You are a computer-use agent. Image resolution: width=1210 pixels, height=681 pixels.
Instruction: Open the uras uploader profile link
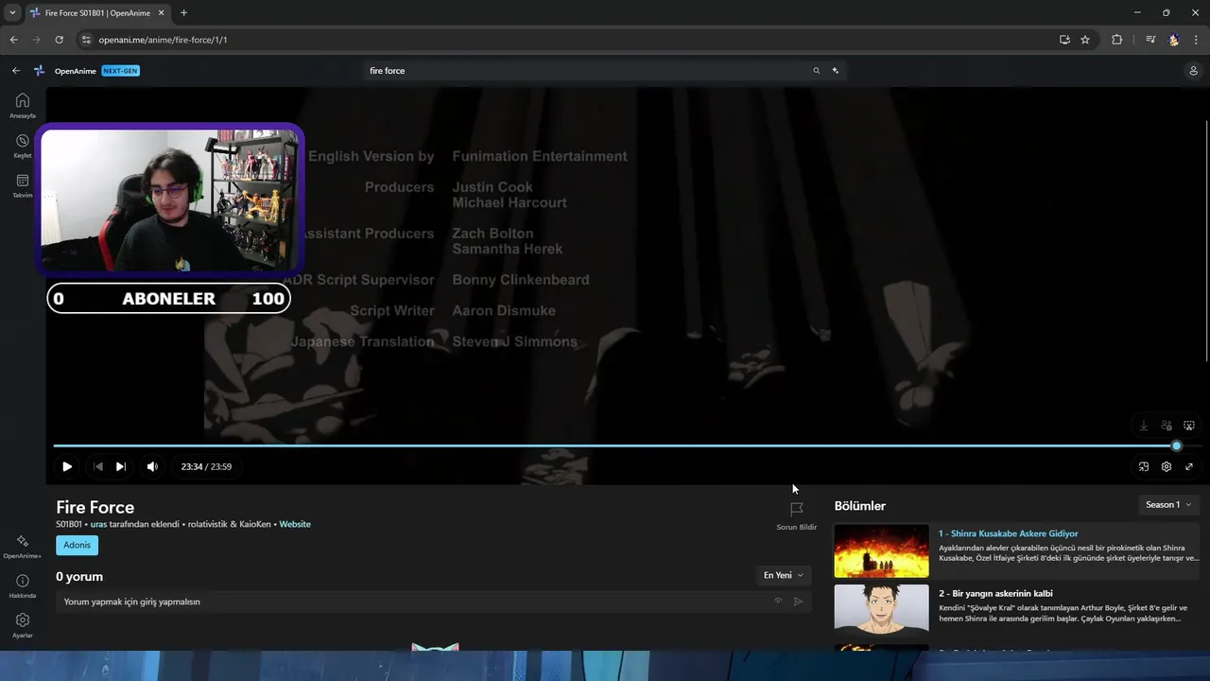click(x=98, y=524)
